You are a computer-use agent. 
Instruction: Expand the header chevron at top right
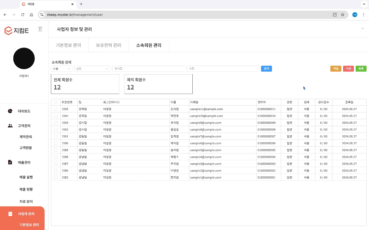point(363,29)
